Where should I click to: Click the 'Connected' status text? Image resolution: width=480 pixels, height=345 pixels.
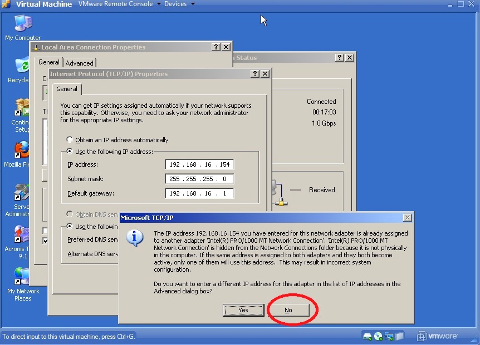click(321, 101)
